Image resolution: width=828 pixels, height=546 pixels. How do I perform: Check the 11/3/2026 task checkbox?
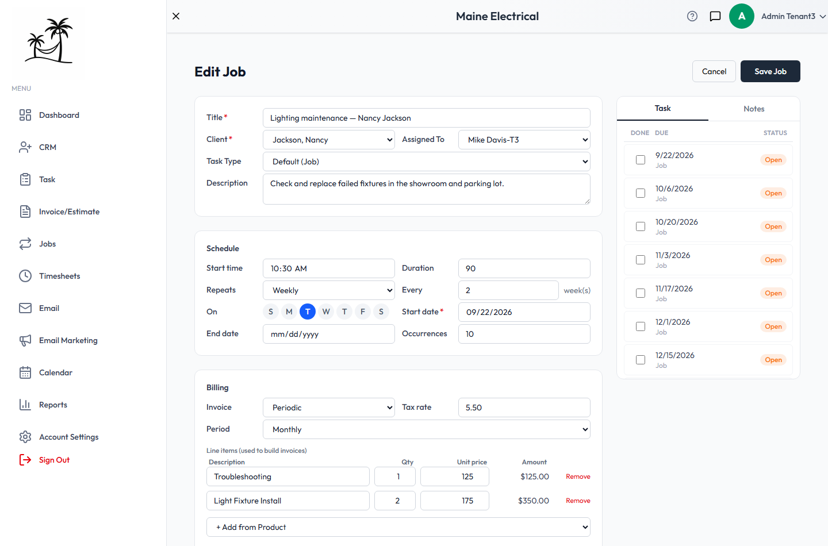pos(641,260)
